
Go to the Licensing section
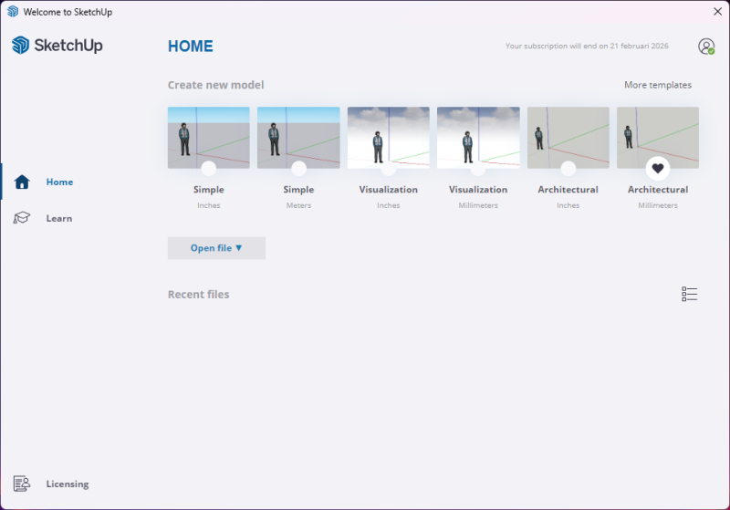68,484
